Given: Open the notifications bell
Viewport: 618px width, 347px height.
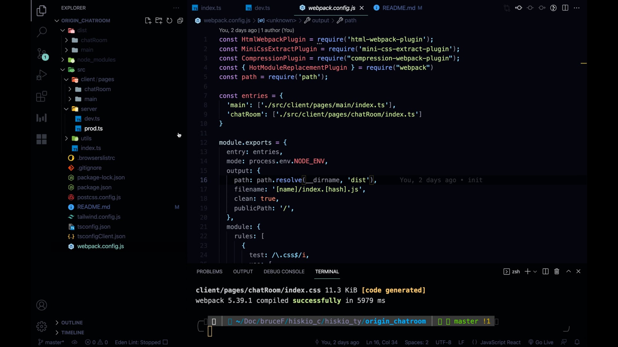Looking at the screenshot, I should click(x=577, y=342).
